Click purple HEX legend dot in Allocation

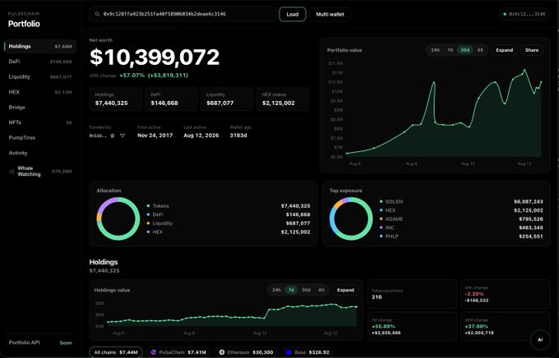click(x=148, y=232)
